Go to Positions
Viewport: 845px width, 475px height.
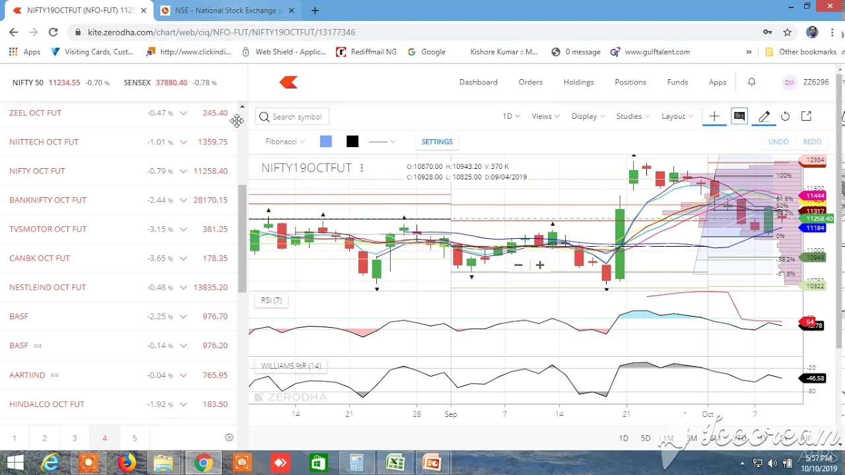[630, 82]
